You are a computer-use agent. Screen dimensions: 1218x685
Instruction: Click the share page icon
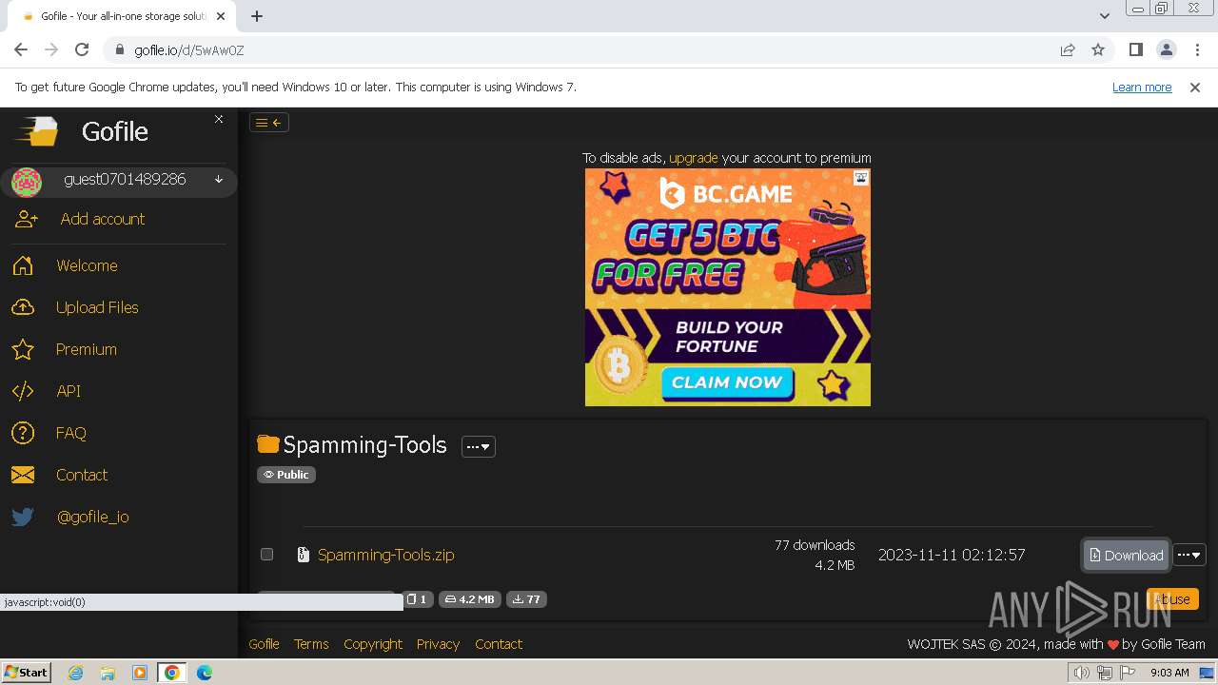(x=1068, y=49)
